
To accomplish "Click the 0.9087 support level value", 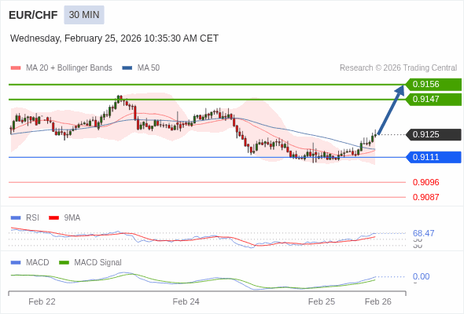I will [425, 197].
